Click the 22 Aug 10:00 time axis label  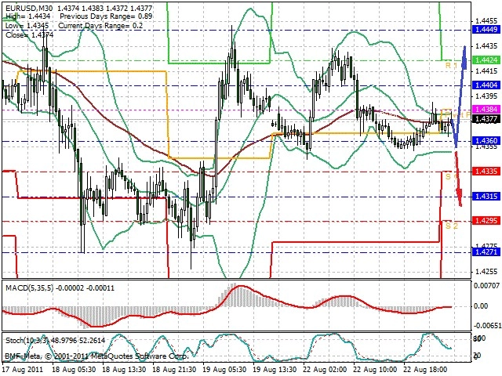(x=375, y=370)
